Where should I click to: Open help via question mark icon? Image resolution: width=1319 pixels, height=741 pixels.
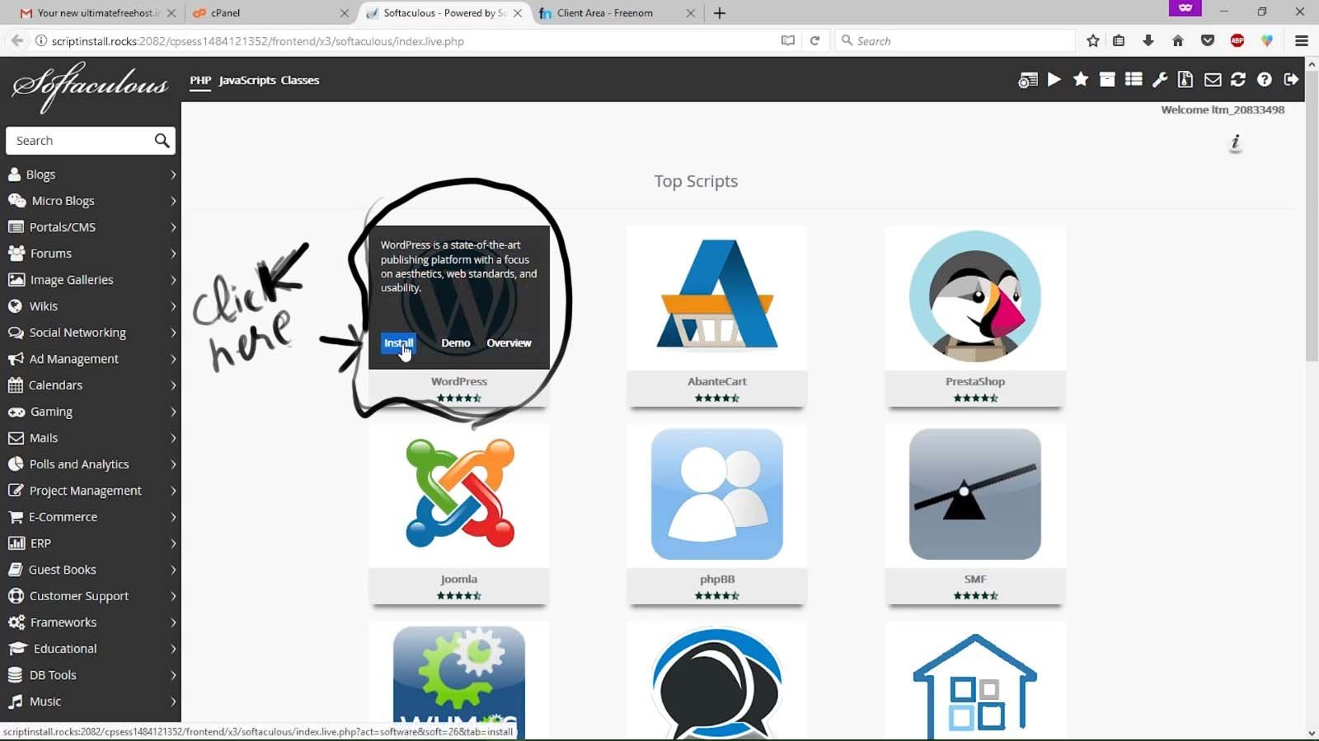(1265, 79)
